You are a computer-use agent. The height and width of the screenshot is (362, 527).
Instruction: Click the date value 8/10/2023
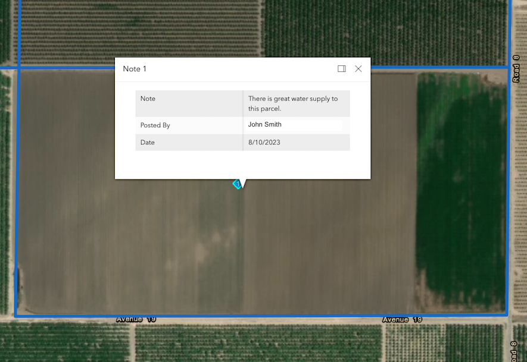[264, 143]
